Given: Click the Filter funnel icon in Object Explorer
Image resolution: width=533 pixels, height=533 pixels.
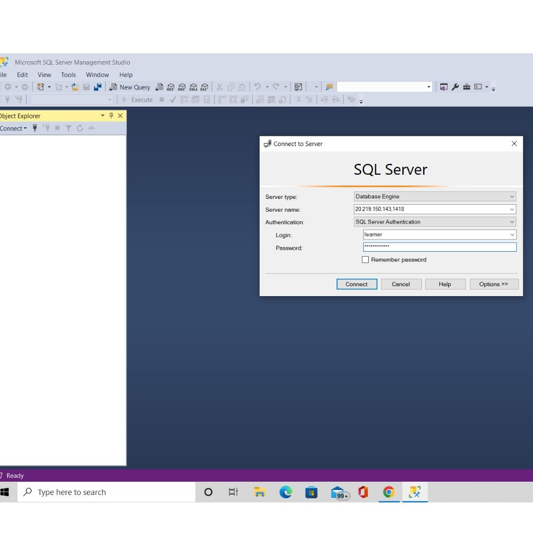Looking at the screenshot, I should (68, 128).
